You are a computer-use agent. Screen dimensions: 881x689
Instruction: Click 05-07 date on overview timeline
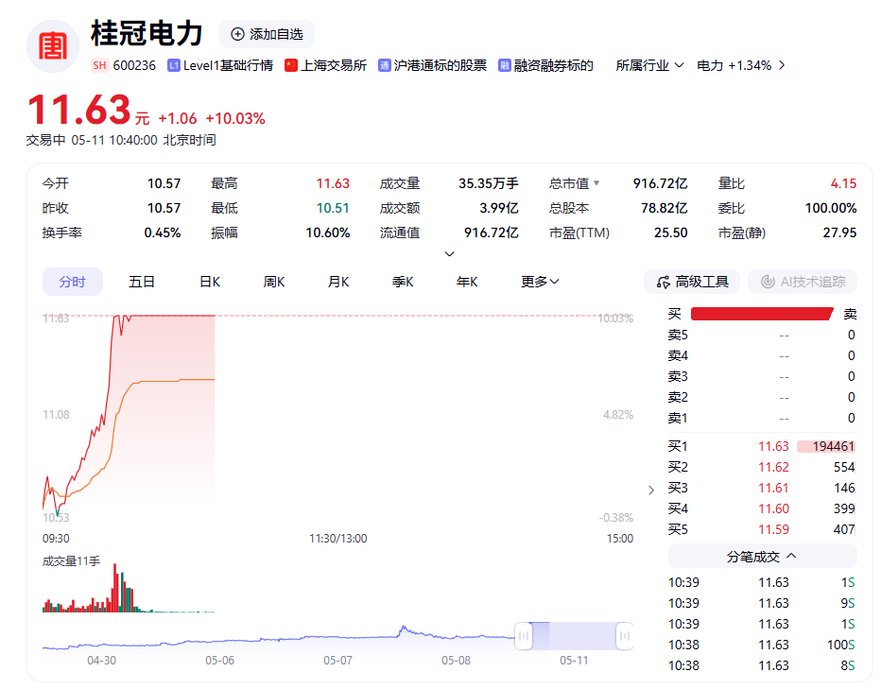(337, 661)
